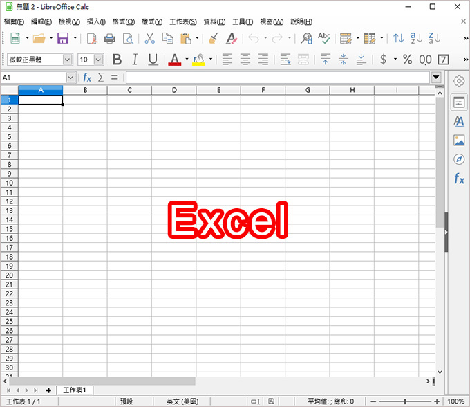Toggle Bold formatting
Image resolution: width=470 pixels, height=407 pixels.
pyautogui.click(x=117, y=60)
